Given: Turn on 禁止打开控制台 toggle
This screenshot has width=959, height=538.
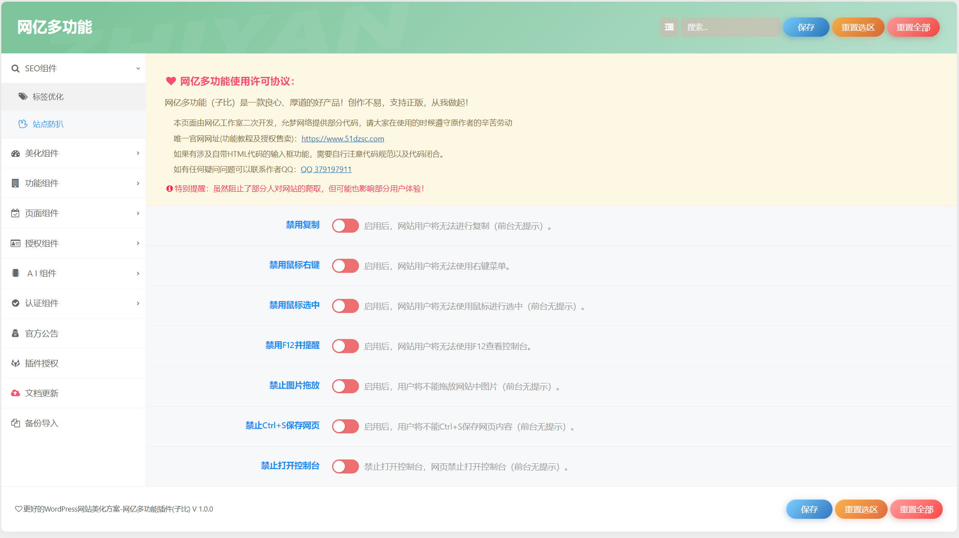Looking at the screenshot, I should click(x=345, y=466).
